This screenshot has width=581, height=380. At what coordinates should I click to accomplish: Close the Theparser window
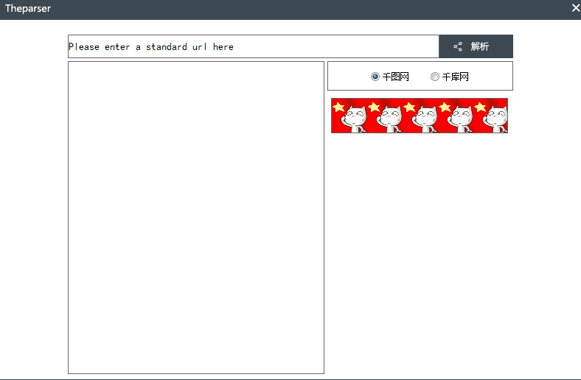click(x=575, y=8)
